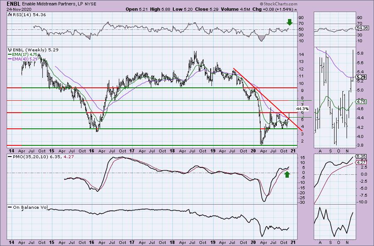
Task: Click the Chg +0.08 (+1.54%) value
Action: point(273,9)
